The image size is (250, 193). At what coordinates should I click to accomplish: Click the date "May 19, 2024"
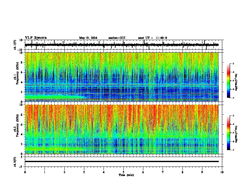[88, 38]
